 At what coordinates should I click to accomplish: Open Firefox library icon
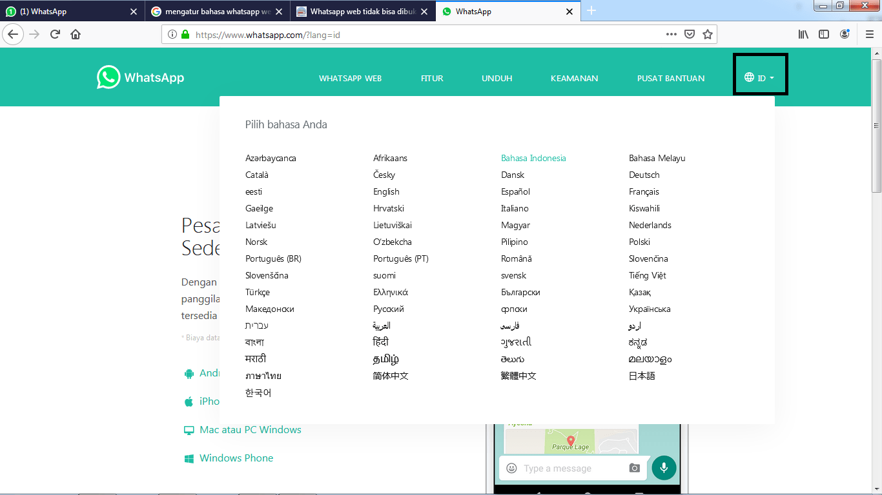[x=803, y=35]
